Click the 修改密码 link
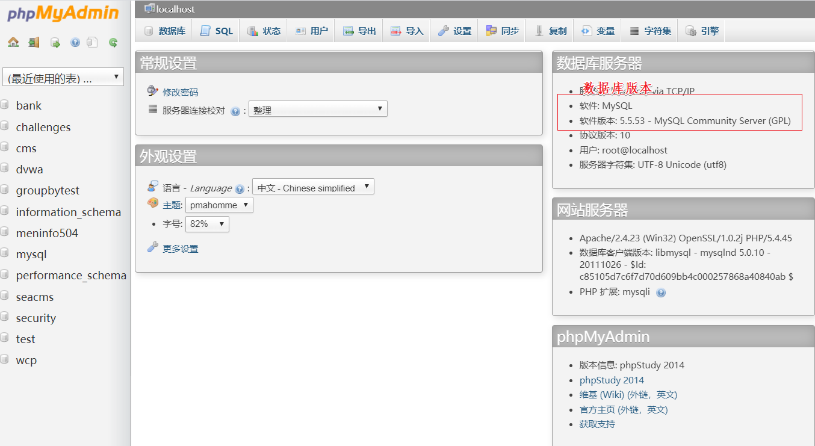Image resolution: width=815 pixels, height=446 pixels. (180, 92)
